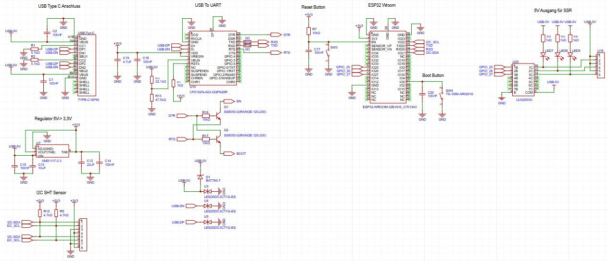The image size is (608, 261).
Task: Select the D1 BAT760-7 diode symbol
Action: pos(201,177)
